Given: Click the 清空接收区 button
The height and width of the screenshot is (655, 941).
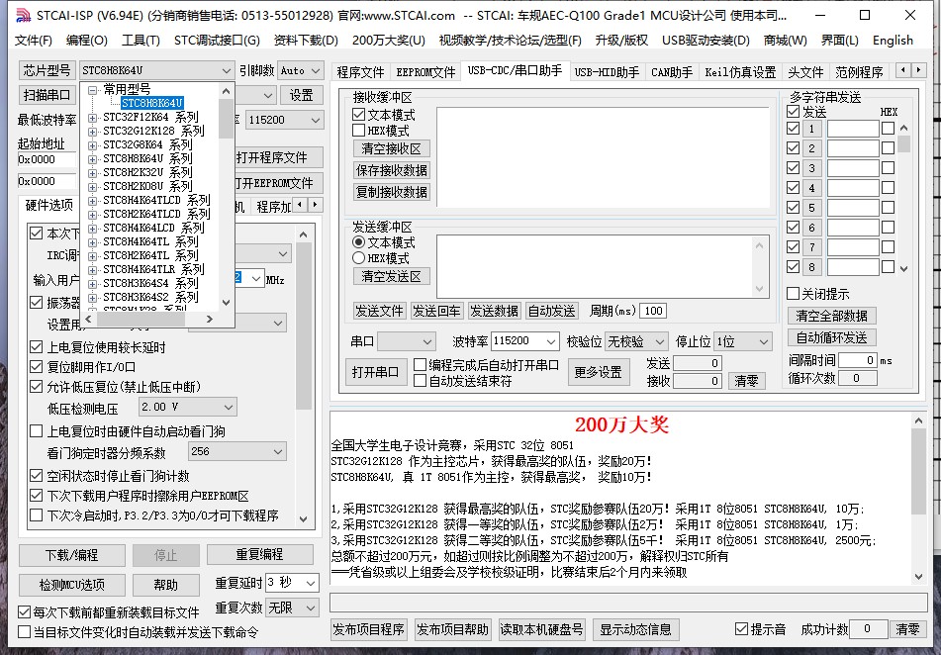Looking at the screenshot, I should click(392, 148).
